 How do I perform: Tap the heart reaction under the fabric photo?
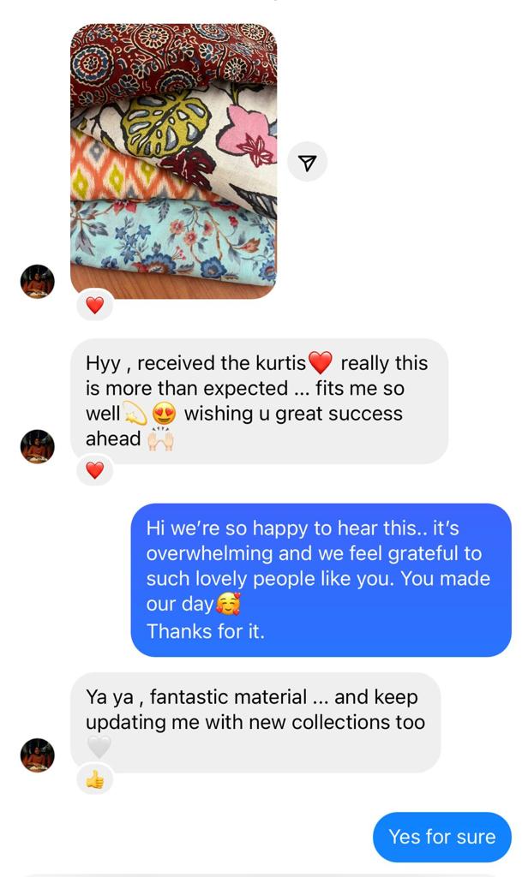click(94, 306)
